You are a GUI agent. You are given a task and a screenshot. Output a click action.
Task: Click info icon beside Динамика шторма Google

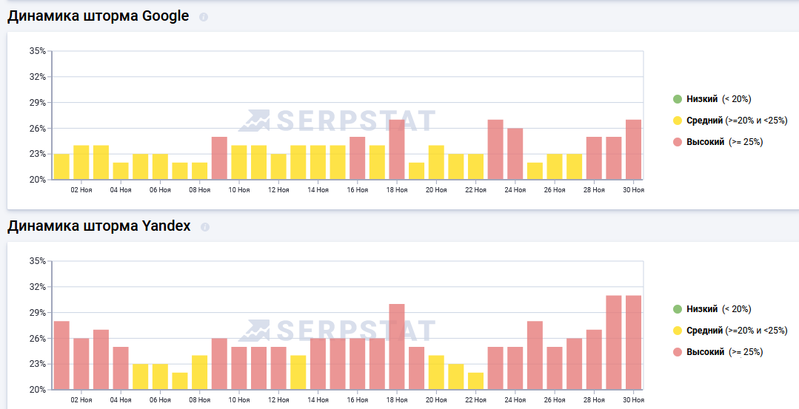point(204,17)
